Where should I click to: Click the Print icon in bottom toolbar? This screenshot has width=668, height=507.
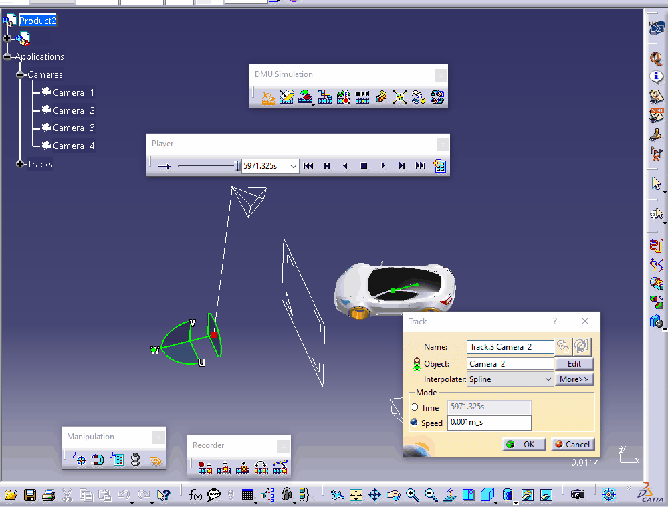(x=49, y=495)
